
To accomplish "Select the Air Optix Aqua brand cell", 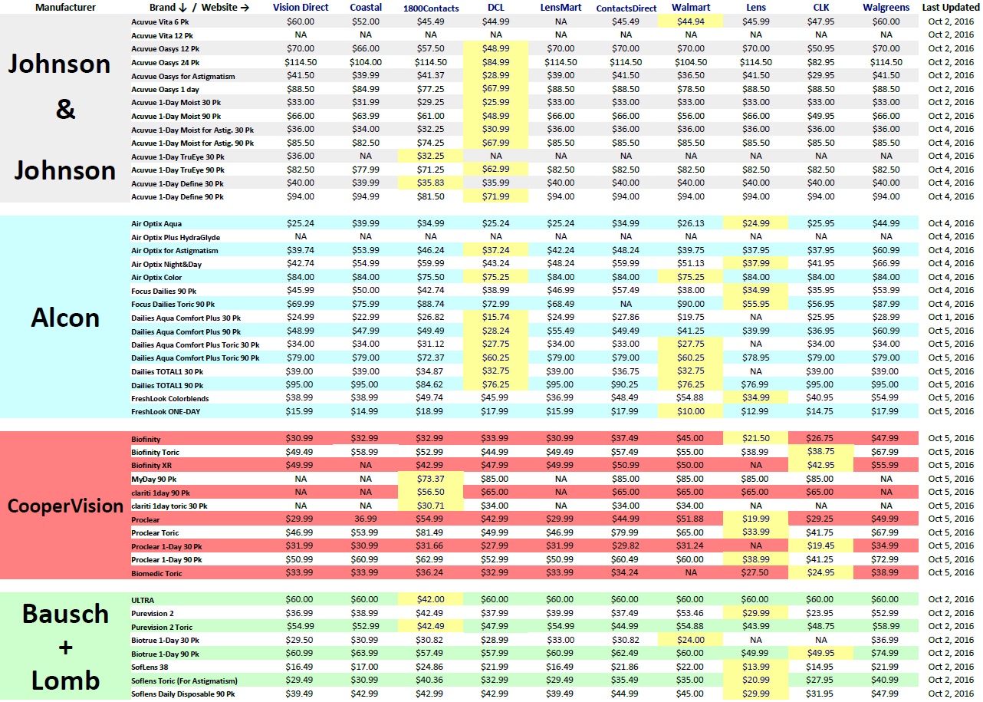I will click(156, 224).
